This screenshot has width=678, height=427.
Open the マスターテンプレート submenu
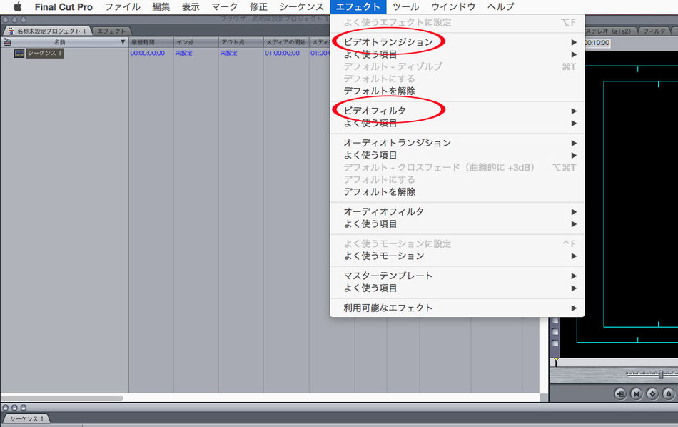457,276
